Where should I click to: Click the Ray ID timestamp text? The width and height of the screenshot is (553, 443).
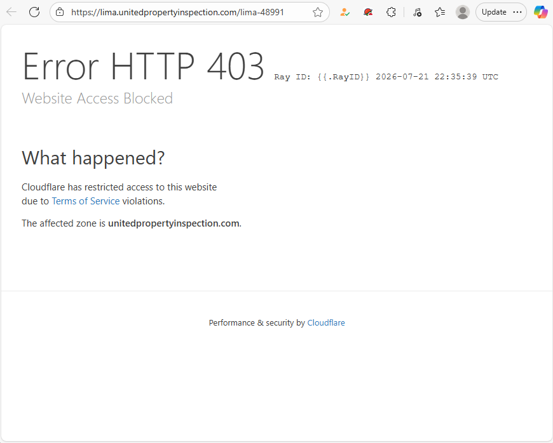coord(386,77)
